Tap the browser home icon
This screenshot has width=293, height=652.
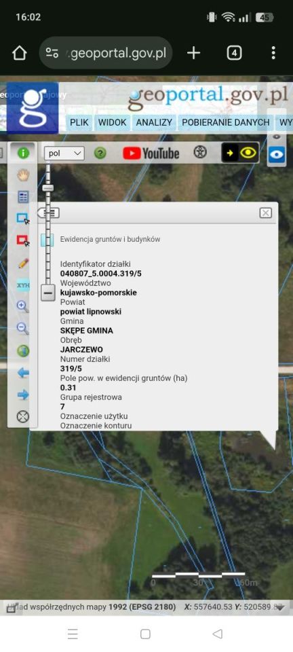coord(20,53)
